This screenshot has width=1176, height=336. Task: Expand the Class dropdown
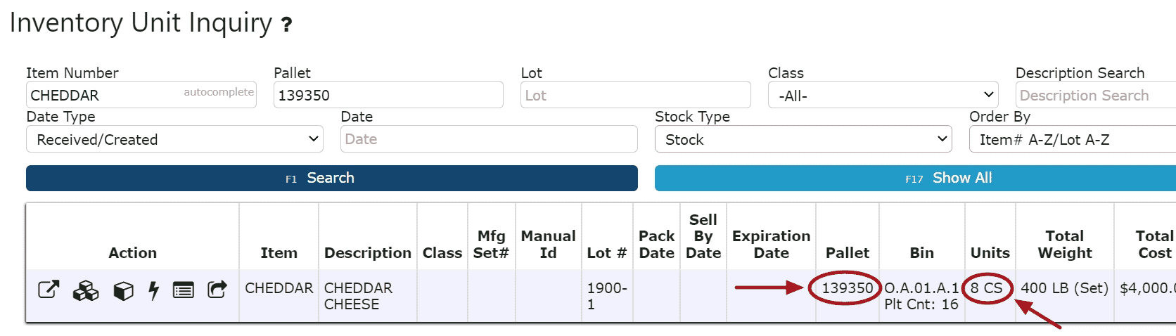click(883, 95)
